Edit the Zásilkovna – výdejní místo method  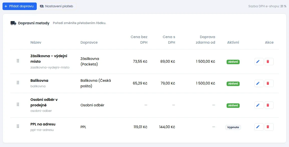(259, 61)
